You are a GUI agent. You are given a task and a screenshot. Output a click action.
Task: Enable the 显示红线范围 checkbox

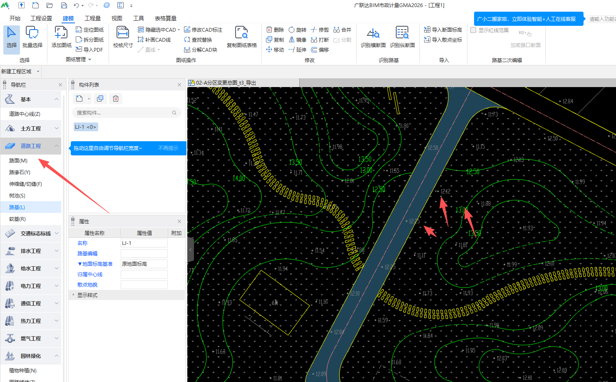pyautogui.click(x=473, y=30)
